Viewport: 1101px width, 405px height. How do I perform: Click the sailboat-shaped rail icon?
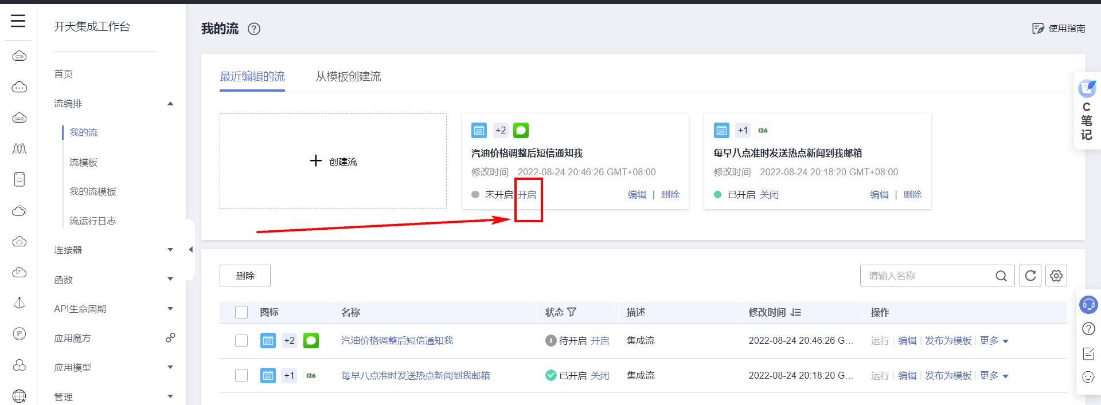[19, 303]
